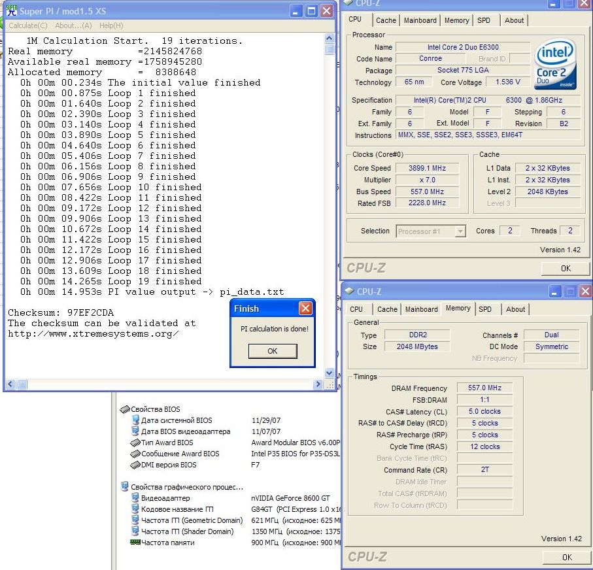593x570 pixels.
Task: Click chip icon beside Award BIOS type row
Action: [x=135, y=443]
